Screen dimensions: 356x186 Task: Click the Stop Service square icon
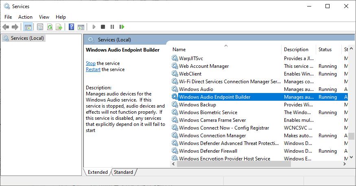103,27
